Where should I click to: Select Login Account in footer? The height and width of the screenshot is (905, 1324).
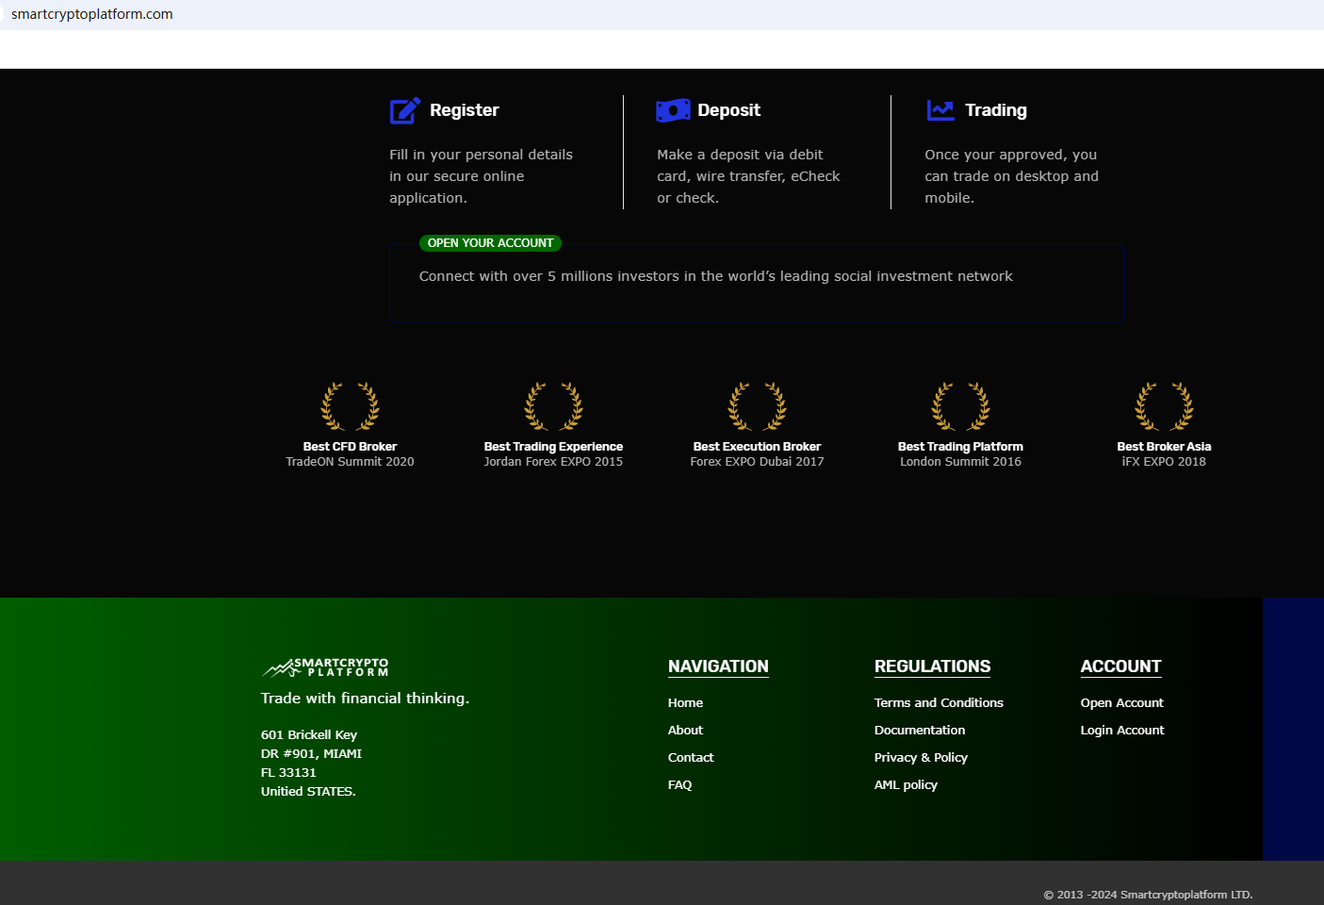point(1122,730)
